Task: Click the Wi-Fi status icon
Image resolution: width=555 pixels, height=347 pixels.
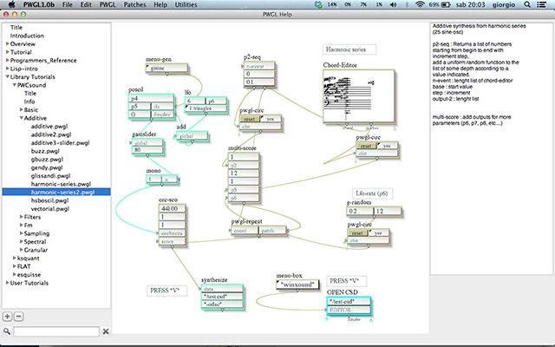Action: (420, 4)
